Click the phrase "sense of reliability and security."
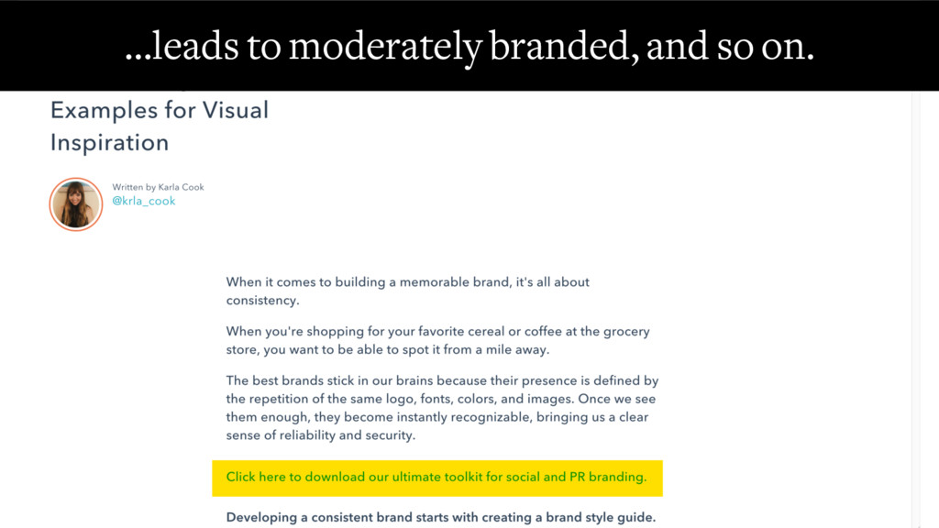The image size is (939, 528). [x=320, y=435]
